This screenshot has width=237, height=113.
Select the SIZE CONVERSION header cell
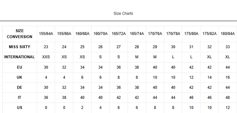[20, 34]
